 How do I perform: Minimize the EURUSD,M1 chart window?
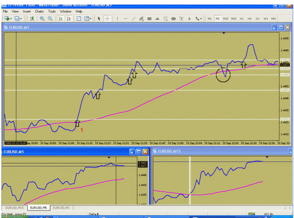tap(274, 27)
